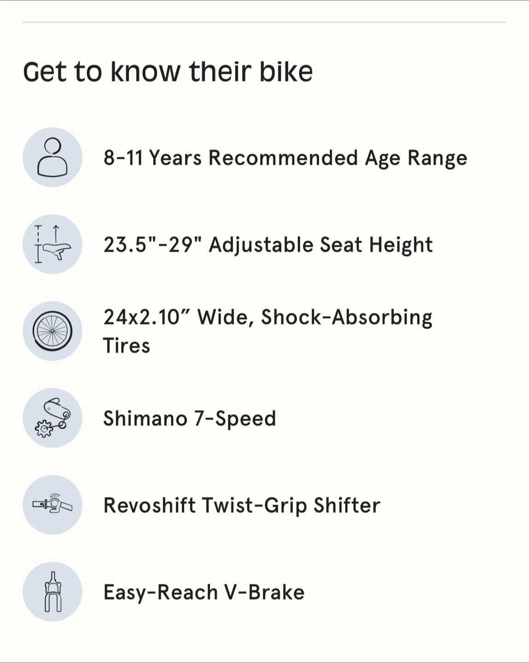Click the person age-range icon

pyautogui.click(x=52, y=157)
